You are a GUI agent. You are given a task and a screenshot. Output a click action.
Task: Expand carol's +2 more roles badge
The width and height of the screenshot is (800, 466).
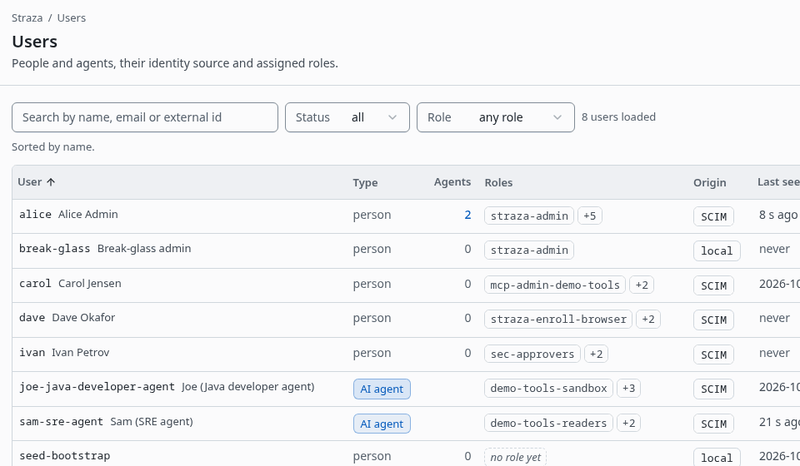[642, 285]
